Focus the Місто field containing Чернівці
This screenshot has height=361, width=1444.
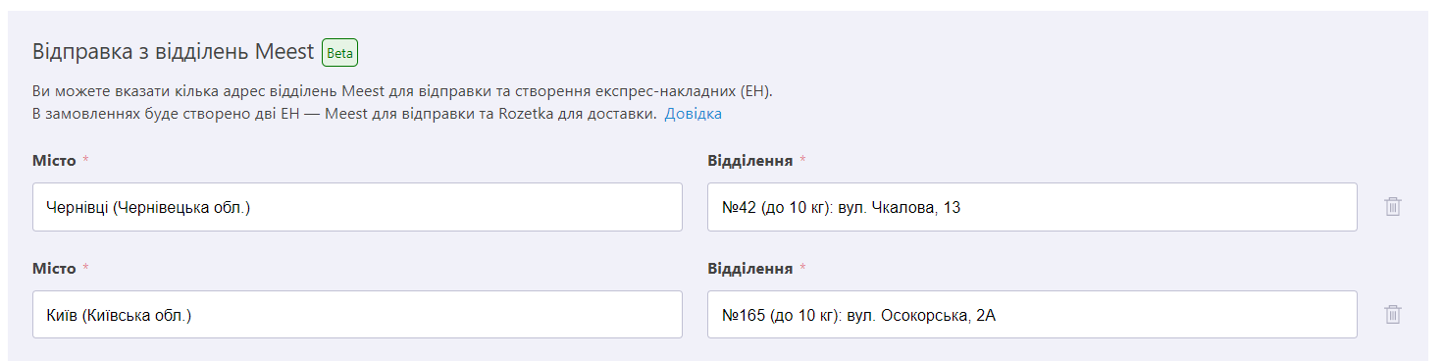tap(357, 207)
